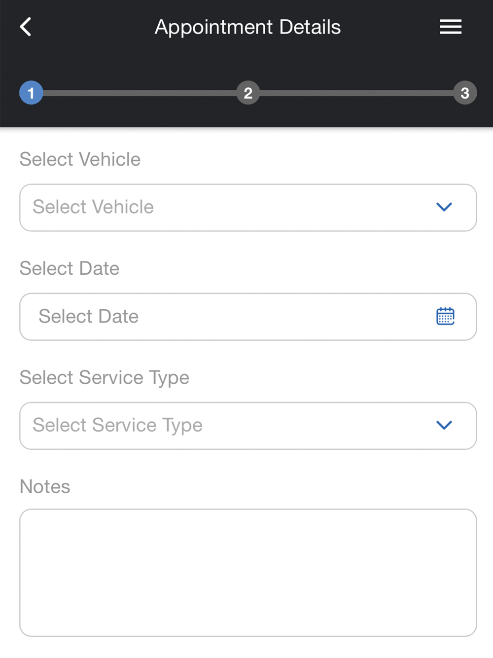Click the Select Date placeholder text
The image size is (493, 658).
point(89,316)
